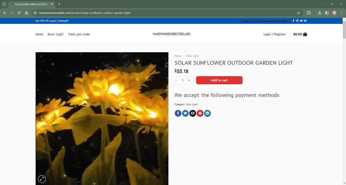The image size is (346, 185).
Task: Expand the product image to fullscreen
Action: pyautogui.click(x=42, y=179)
